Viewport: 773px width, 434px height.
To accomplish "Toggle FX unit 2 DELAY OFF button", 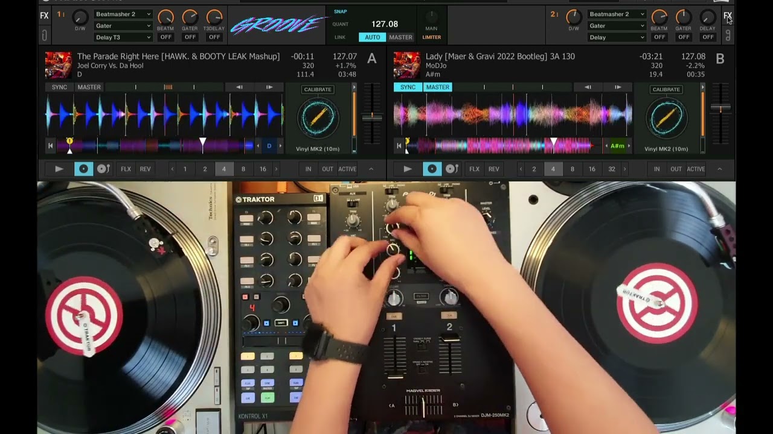I will pos(707,37).
